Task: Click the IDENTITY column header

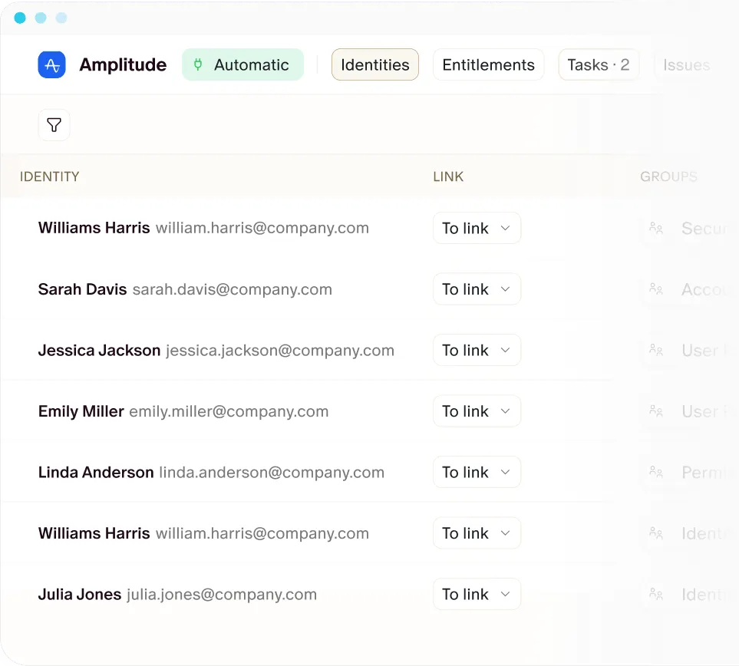Action: coord(49,176)
